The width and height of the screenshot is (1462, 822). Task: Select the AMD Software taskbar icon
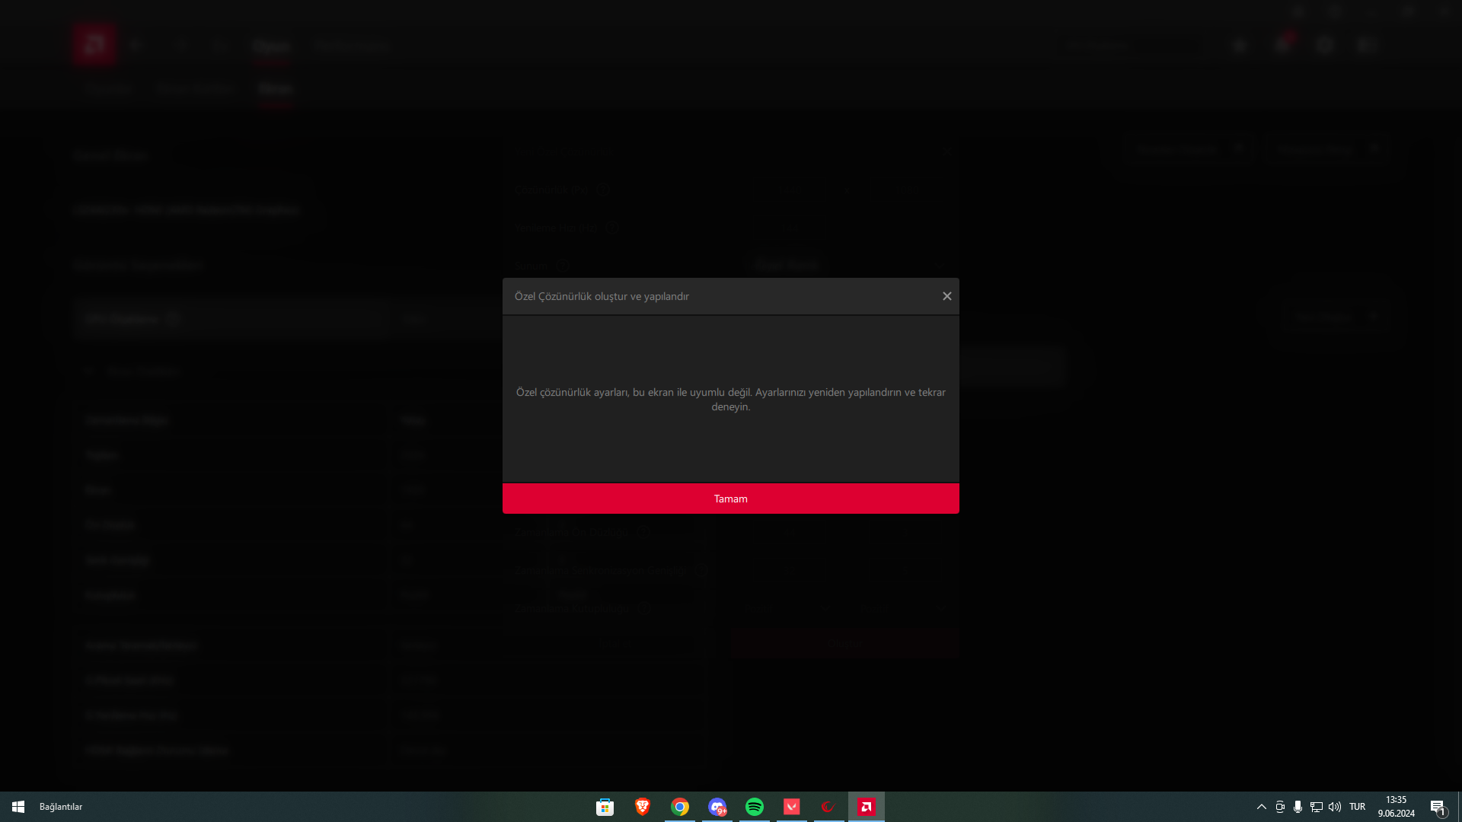click(867, 807)
